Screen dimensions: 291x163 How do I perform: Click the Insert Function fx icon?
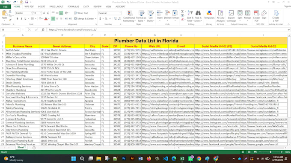(43, 29)
